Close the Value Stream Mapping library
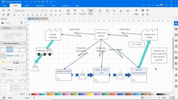Screen dimensions: 178x100 click(25, 43)
